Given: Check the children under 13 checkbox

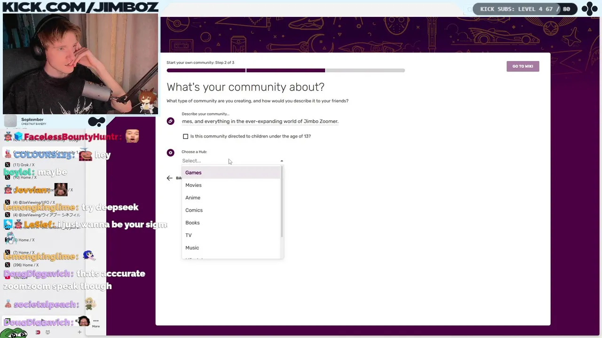Looking at the screenshot, I should click(x=185, y=136).
